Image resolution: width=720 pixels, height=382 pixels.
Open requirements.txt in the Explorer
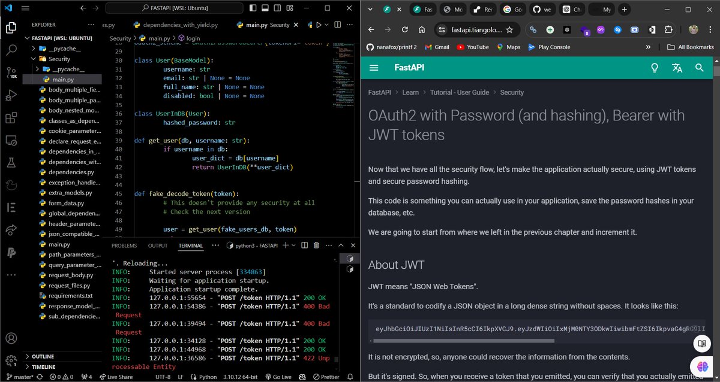pyautogui.click(x=71, y=295)
